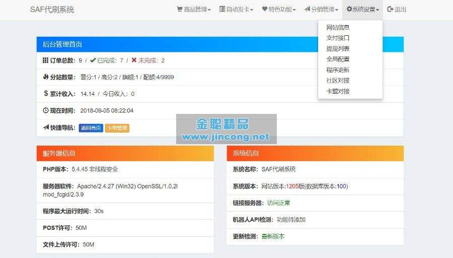Screen dimensions: 453x258
Task: Open the 商品管理 dropdown menu
Action: click(x=194, y=10)
